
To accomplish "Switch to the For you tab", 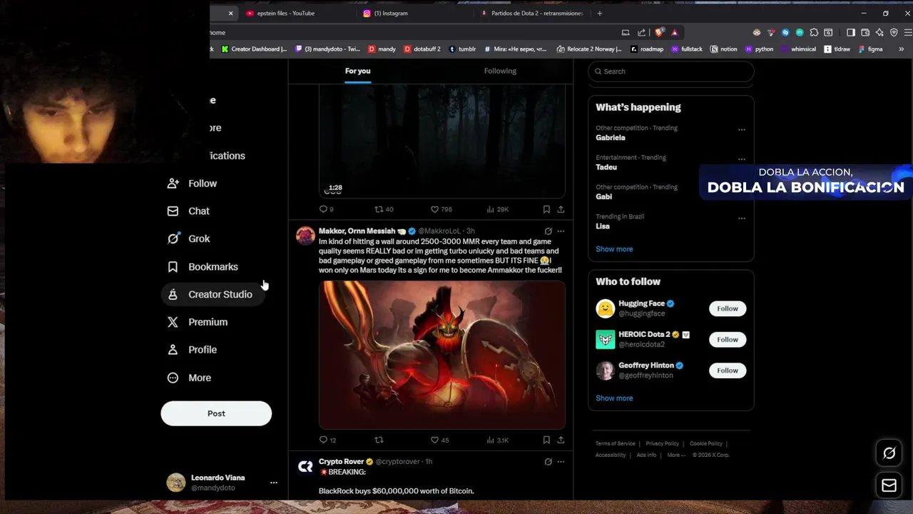I will pos(357,71).
